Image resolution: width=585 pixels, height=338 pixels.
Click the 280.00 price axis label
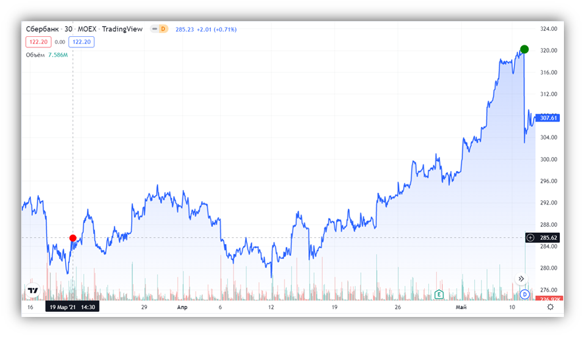click(x=548, y=268)
